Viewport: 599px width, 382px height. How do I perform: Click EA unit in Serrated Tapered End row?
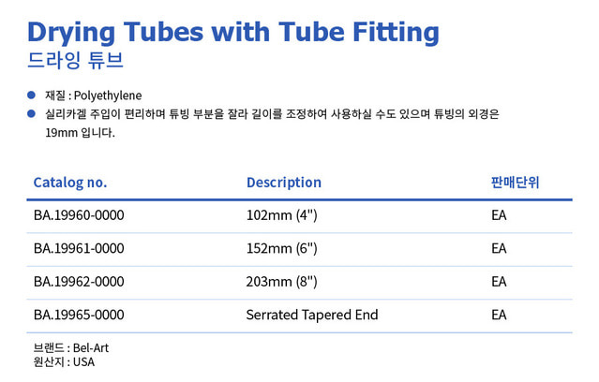click(x=499, y=315)
